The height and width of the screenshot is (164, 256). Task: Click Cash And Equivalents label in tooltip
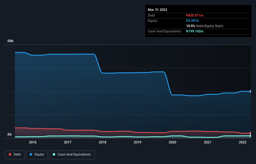pyautogui.click(x=164, y=31)
